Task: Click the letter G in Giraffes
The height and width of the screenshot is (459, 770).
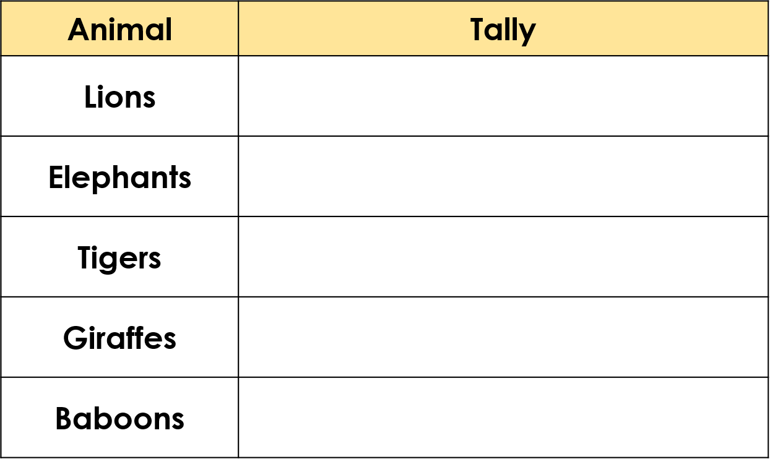Action: [x=75, y=338]
